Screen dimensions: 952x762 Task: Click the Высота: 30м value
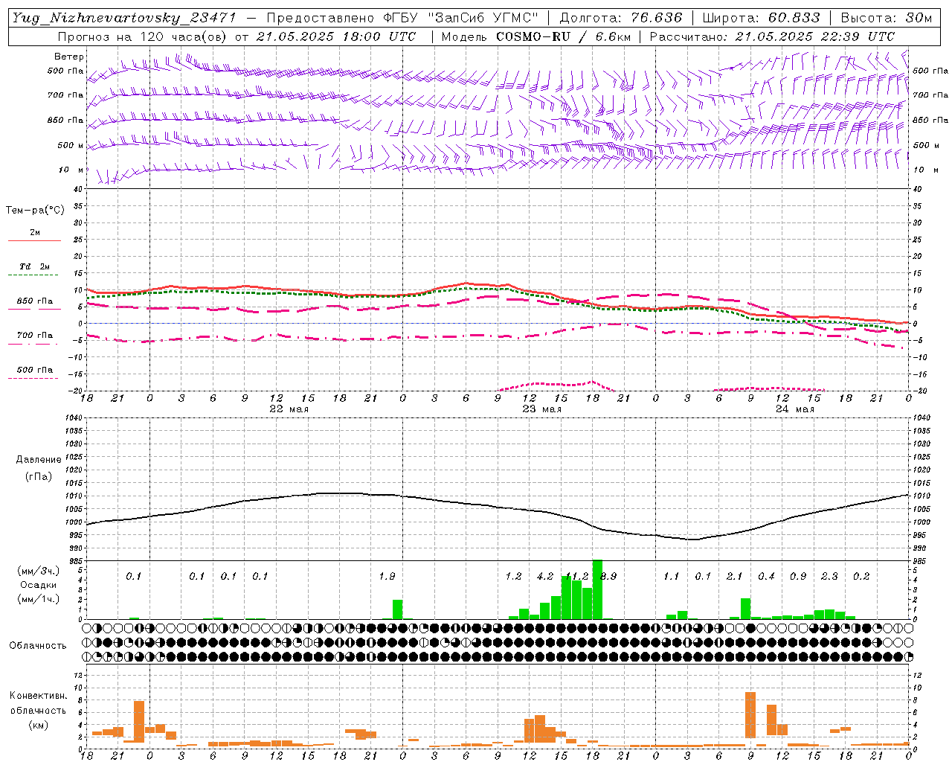[x=886, y=18]
